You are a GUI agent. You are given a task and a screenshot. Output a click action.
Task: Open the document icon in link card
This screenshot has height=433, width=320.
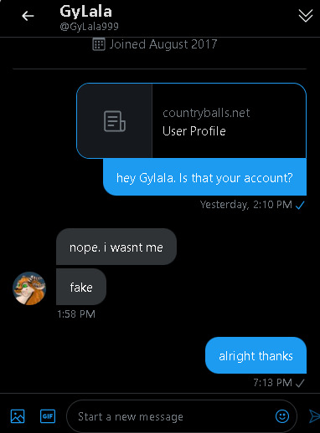(x=115, y=121)
